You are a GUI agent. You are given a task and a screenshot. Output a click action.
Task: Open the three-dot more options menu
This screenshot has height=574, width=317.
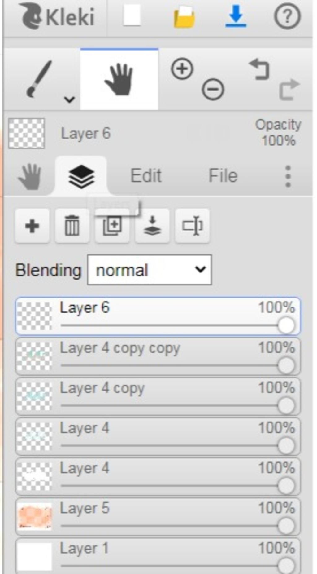288,176
